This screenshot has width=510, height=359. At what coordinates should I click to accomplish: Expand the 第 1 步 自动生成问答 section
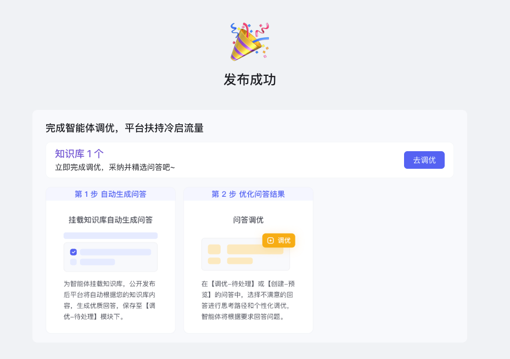click(x=110, y=194)
